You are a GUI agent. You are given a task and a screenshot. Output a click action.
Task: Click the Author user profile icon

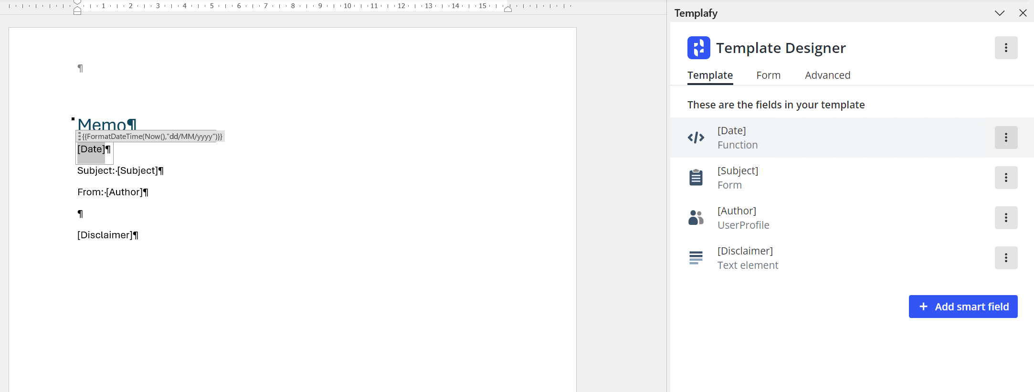(696, 218)
